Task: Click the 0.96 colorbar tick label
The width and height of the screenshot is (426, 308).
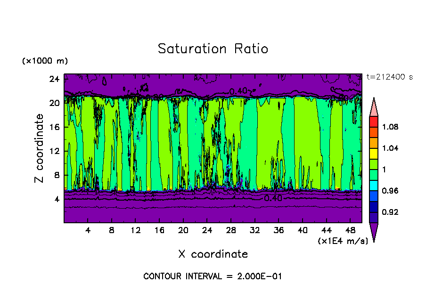Action: pyautogui.click(x=389, y=191)
